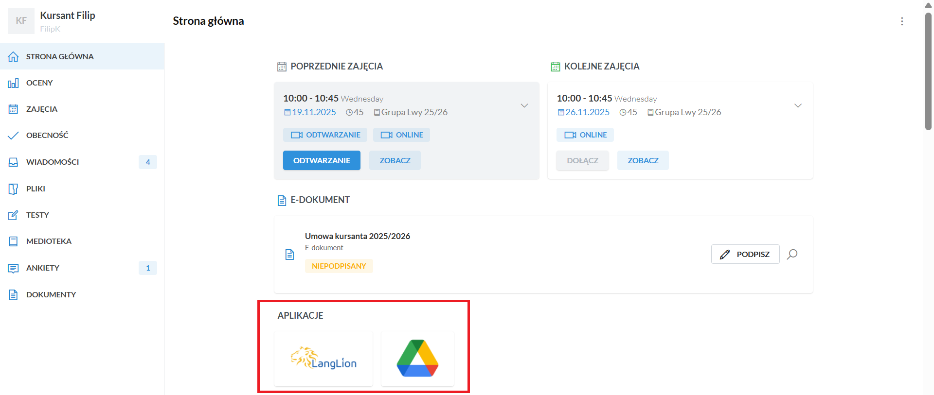Click the WIADOMOŚCI unread badge showing 4
This screenshot has width=934, height=395.
(148, 162)
